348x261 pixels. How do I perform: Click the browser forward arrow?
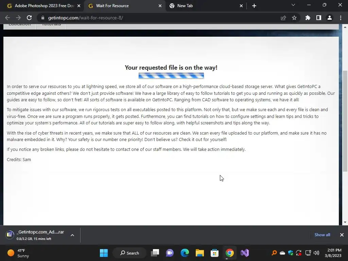tap(18, 18)
